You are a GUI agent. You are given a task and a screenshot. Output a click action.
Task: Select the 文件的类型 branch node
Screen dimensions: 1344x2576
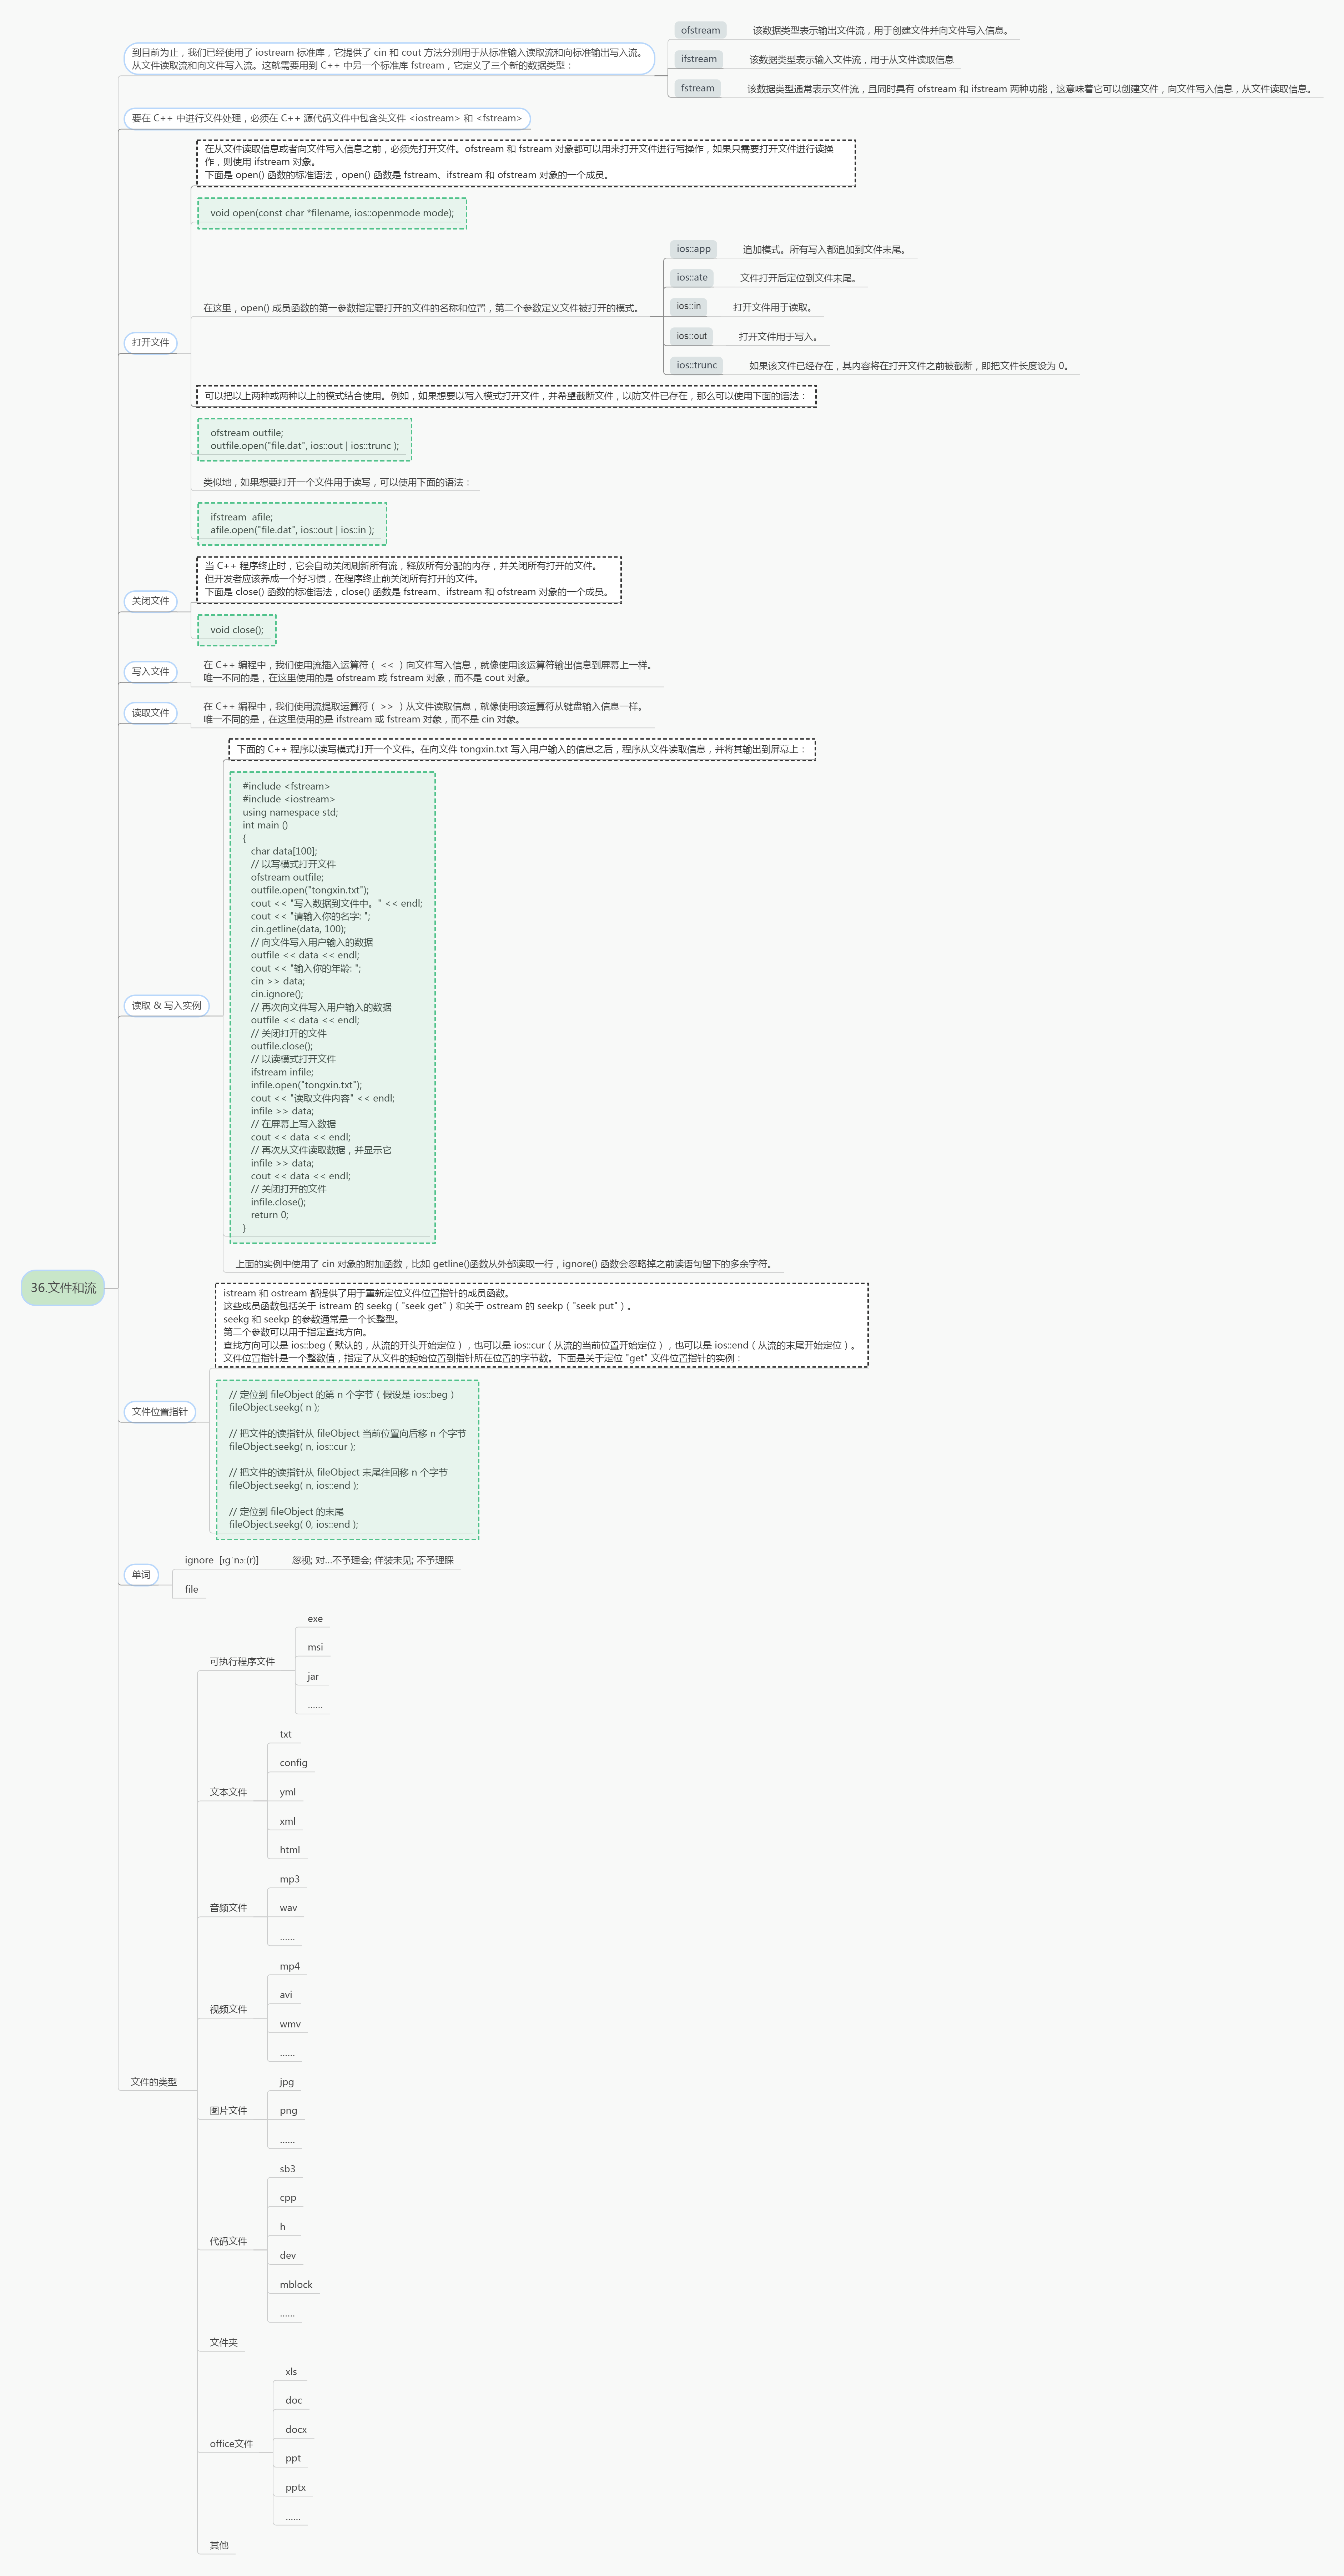click(x=153, y=2082)
